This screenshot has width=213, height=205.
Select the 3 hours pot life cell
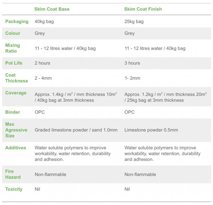click(132, 63)
